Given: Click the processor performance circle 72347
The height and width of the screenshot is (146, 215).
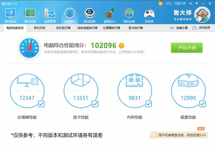Looking at the screenshot, I should pyautogui.click(x=27, y=91).
